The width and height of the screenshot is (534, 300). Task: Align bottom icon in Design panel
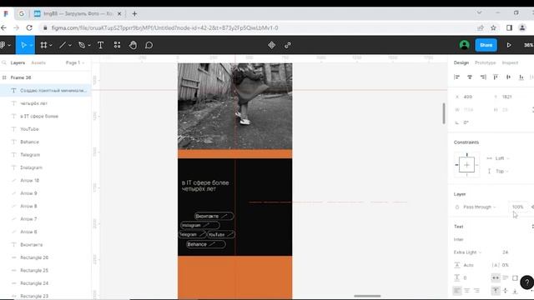(521, 77)
